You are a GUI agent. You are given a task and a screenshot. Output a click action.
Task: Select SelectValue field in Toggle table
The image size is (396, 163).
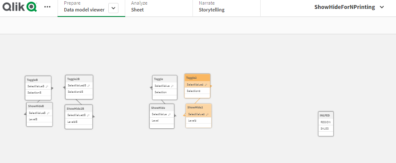click(165, 86)
